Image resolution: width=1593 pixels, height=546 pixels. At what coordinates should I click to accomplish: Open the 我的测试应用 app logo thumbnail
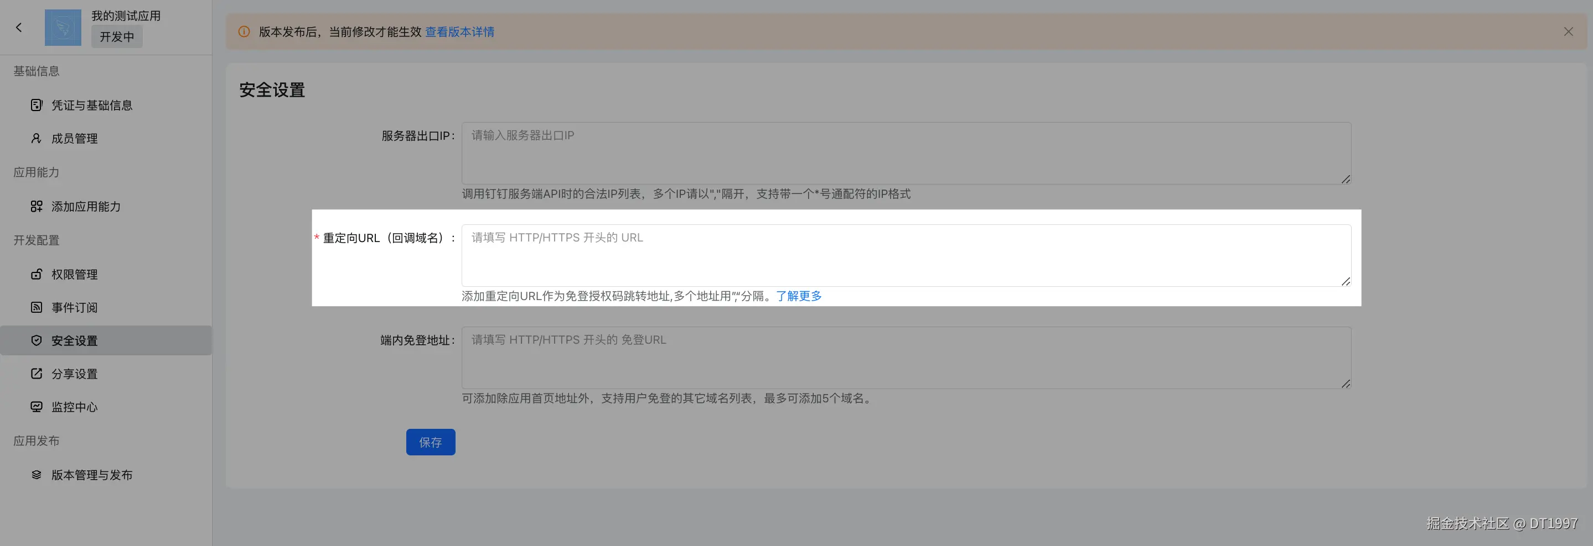click(63, 27)
